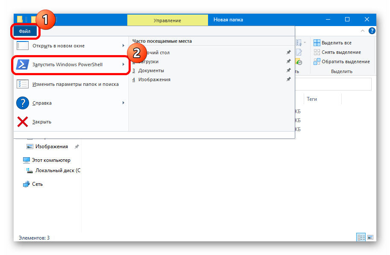The height and width of the screenshot is (255, 390).
Task: Toggle the pin icon for Изображения entry
Action: click(x=288, y=79)
